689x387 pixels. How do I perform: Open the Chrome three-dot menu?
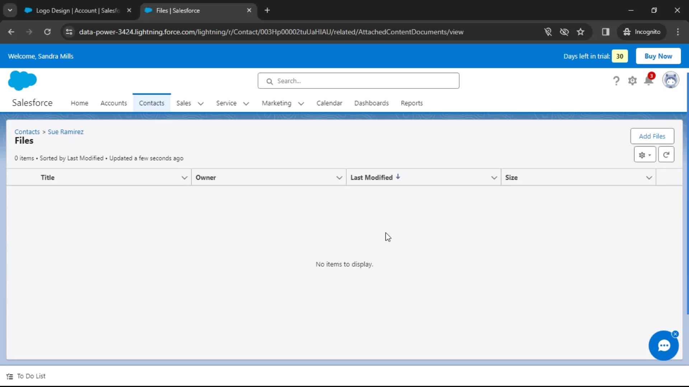click(x=678, y=32)
